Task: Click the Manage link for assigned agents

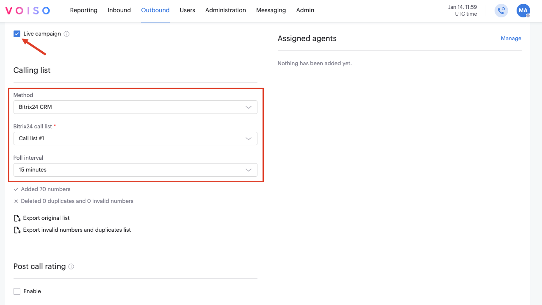Action: 511,38
